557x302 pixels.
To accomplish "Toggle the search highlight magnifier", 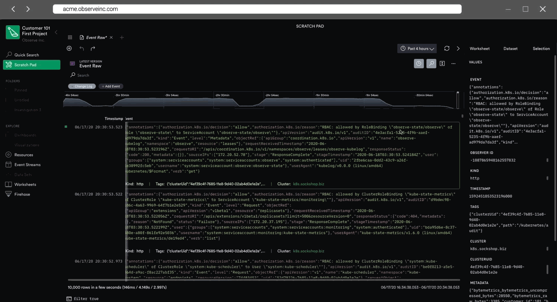I will click(x=431, y=64).
